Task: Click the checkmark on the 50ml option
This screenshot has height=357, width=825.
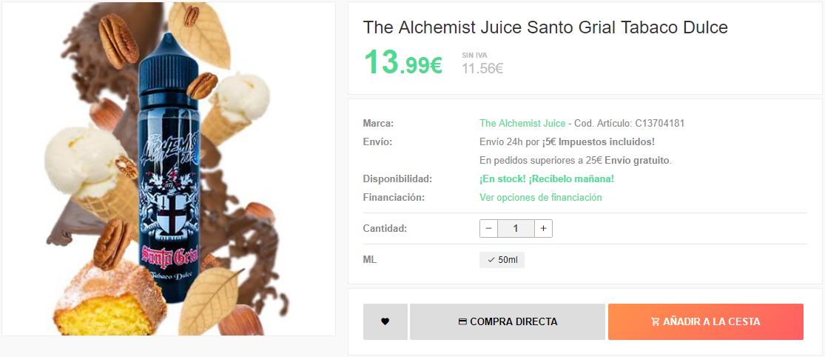Action: (491, 260)
